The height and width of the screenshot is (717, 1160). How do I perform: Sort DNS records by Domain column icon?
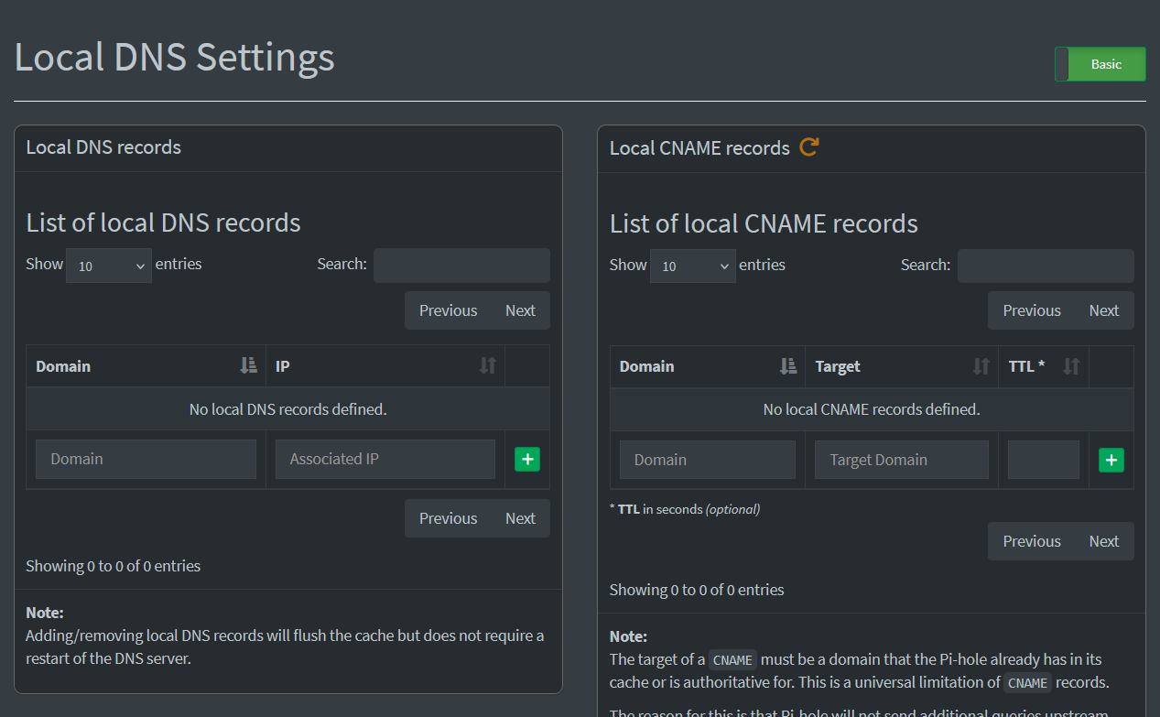(x=248, y=365)
